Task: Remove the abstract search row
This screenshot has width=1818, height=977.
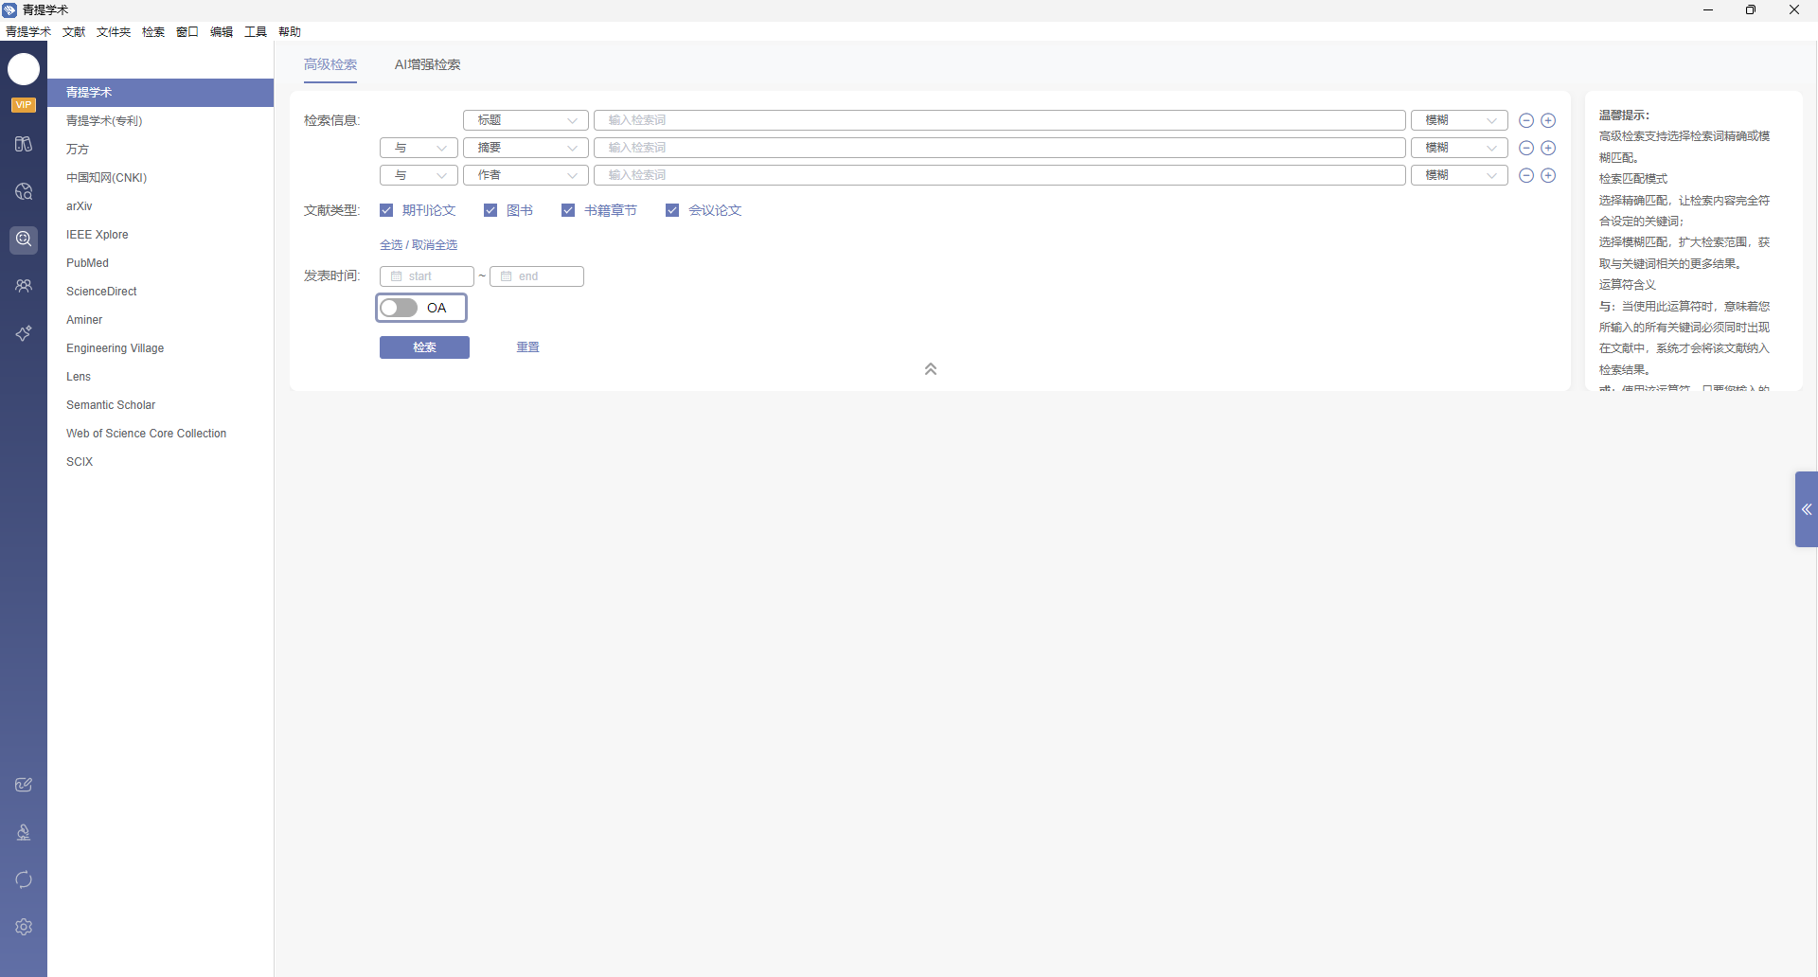Action: point(1526,148)
